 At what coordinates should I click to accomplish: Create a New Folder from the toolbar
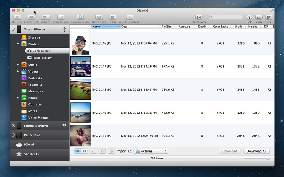[99, 17]
